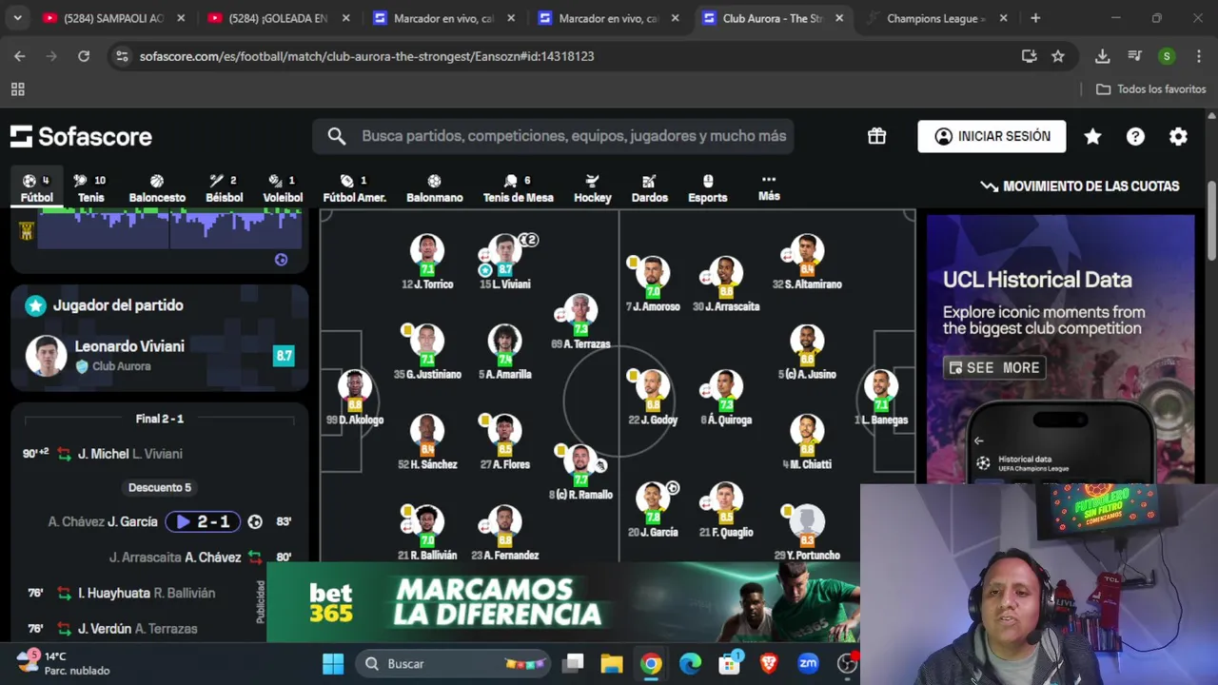This screenshot has height=685, width=1218.
Task: Select player 12 J. Torrico on pitch
Action: 427,262
